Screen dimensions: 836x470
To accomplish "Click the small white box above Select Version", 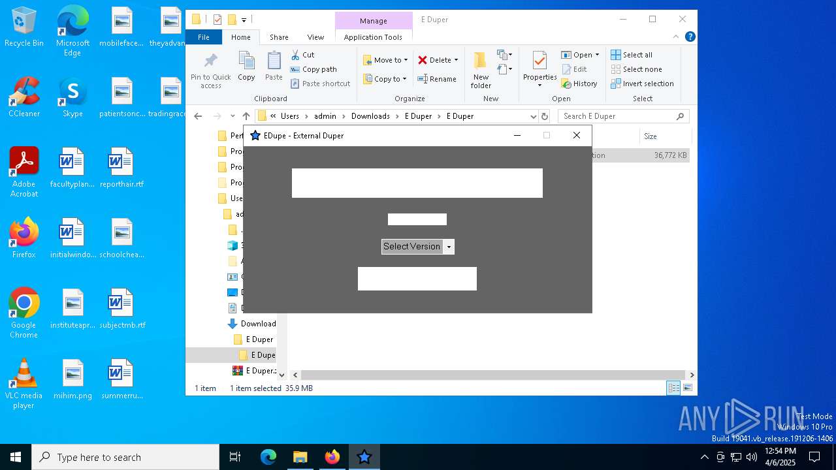I will pos(417,219).
